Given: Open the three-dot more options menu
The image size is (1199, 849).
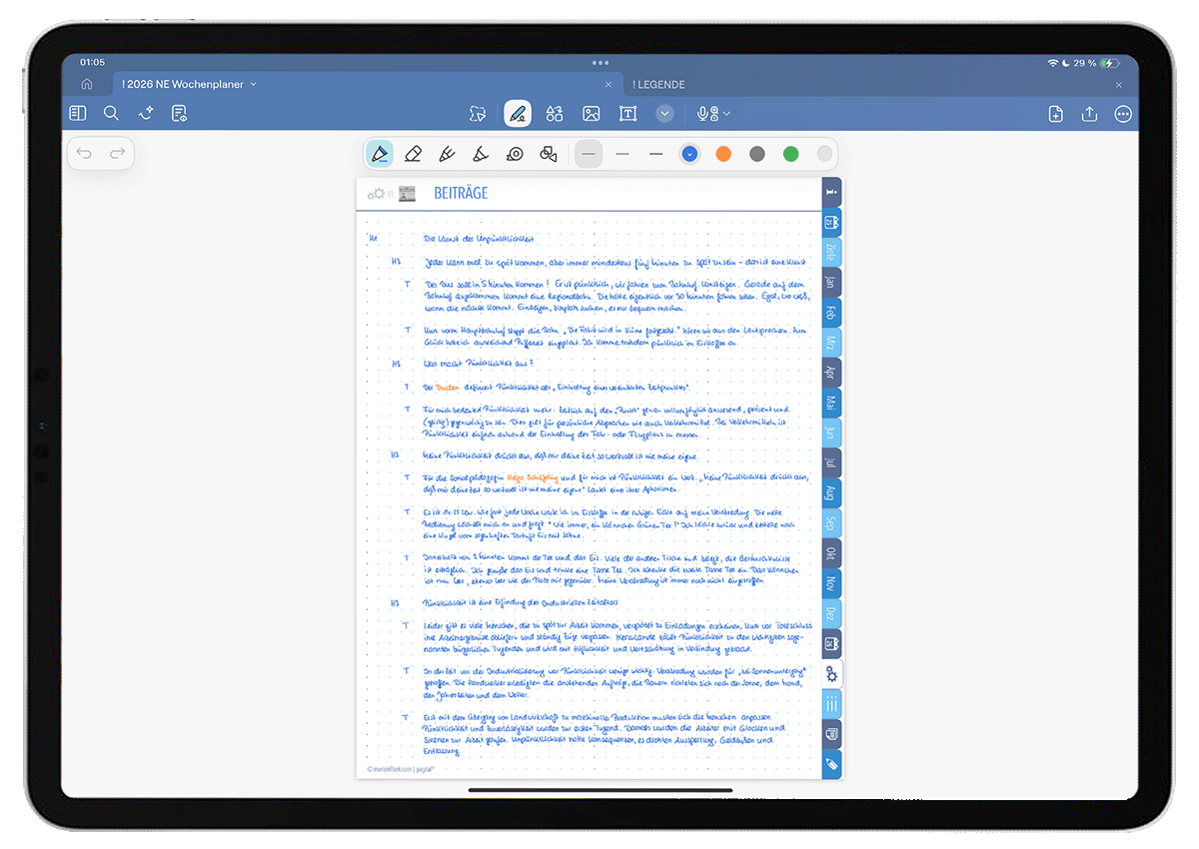Looking at the screenshot, I should tap(1123, 114).
